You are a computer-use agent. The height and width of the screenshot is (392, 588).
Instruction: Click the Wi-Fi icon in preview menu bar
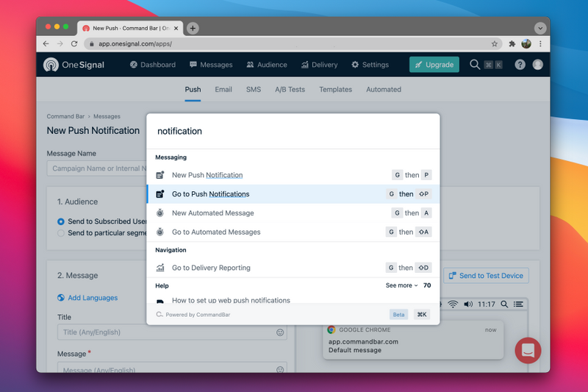pos(453,304)
